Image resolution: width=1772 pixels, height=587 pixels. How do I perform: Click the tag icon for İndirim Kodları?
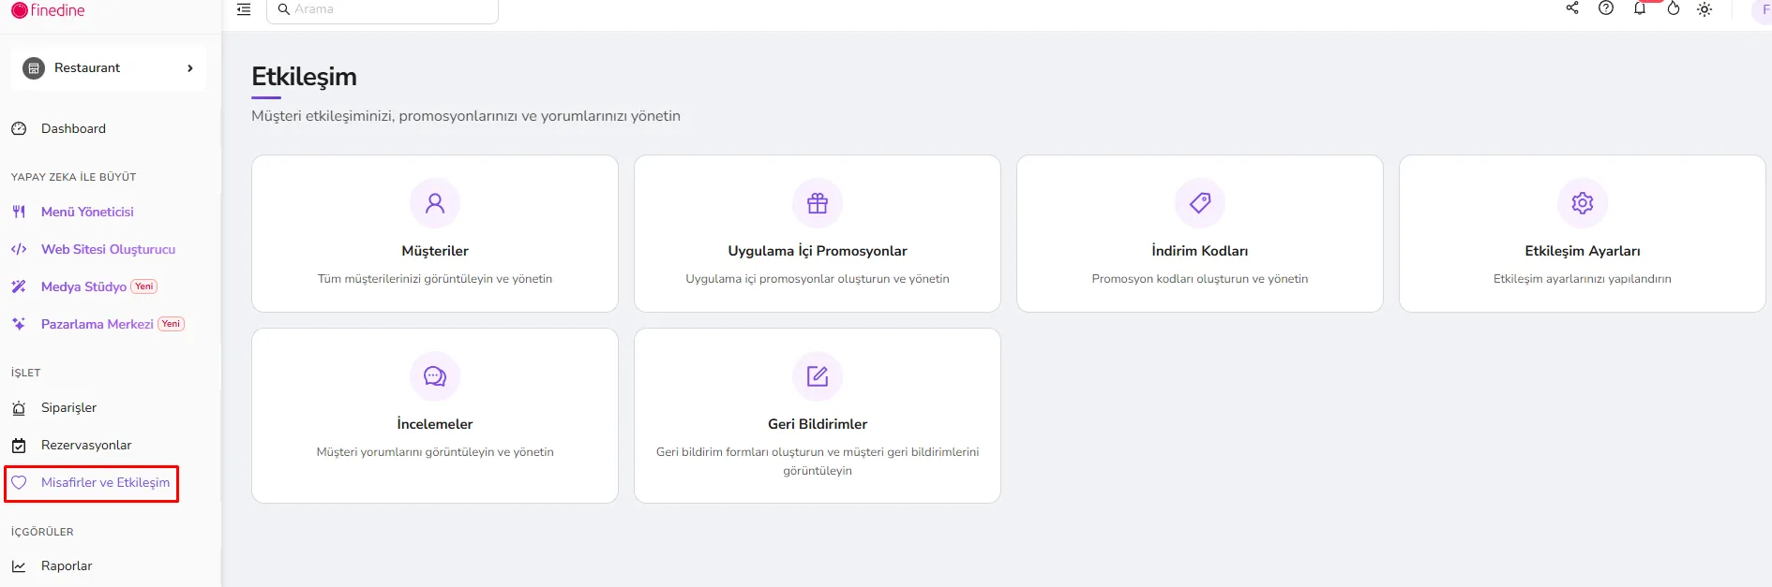click(1200, 203)
